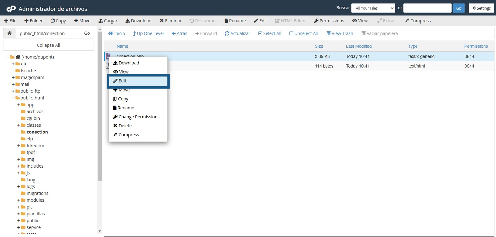
Task: Expand the app folder
Action: coord(19,105)
